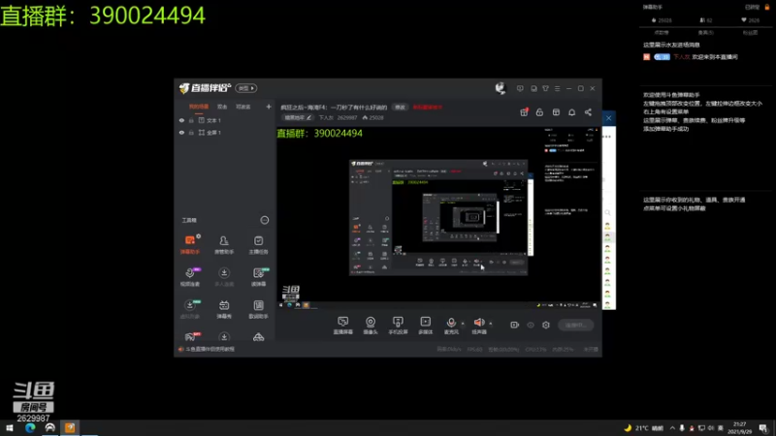The image size is (776, 436).
Task: Close the side panel with blue X
Action: (x=609, y=118)
